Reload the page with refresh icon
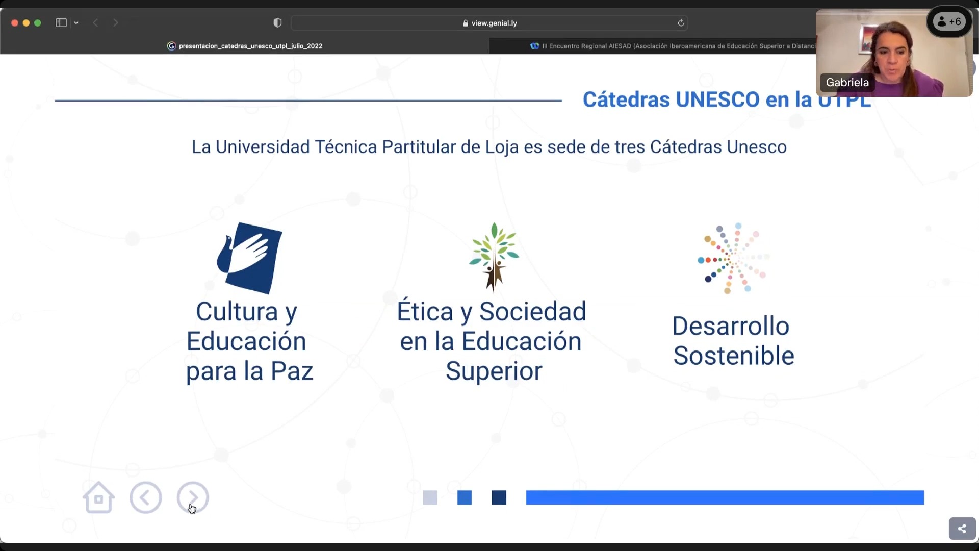Image resolution: width=979 pixels, height=551 pixels. (x=681, y=23)
